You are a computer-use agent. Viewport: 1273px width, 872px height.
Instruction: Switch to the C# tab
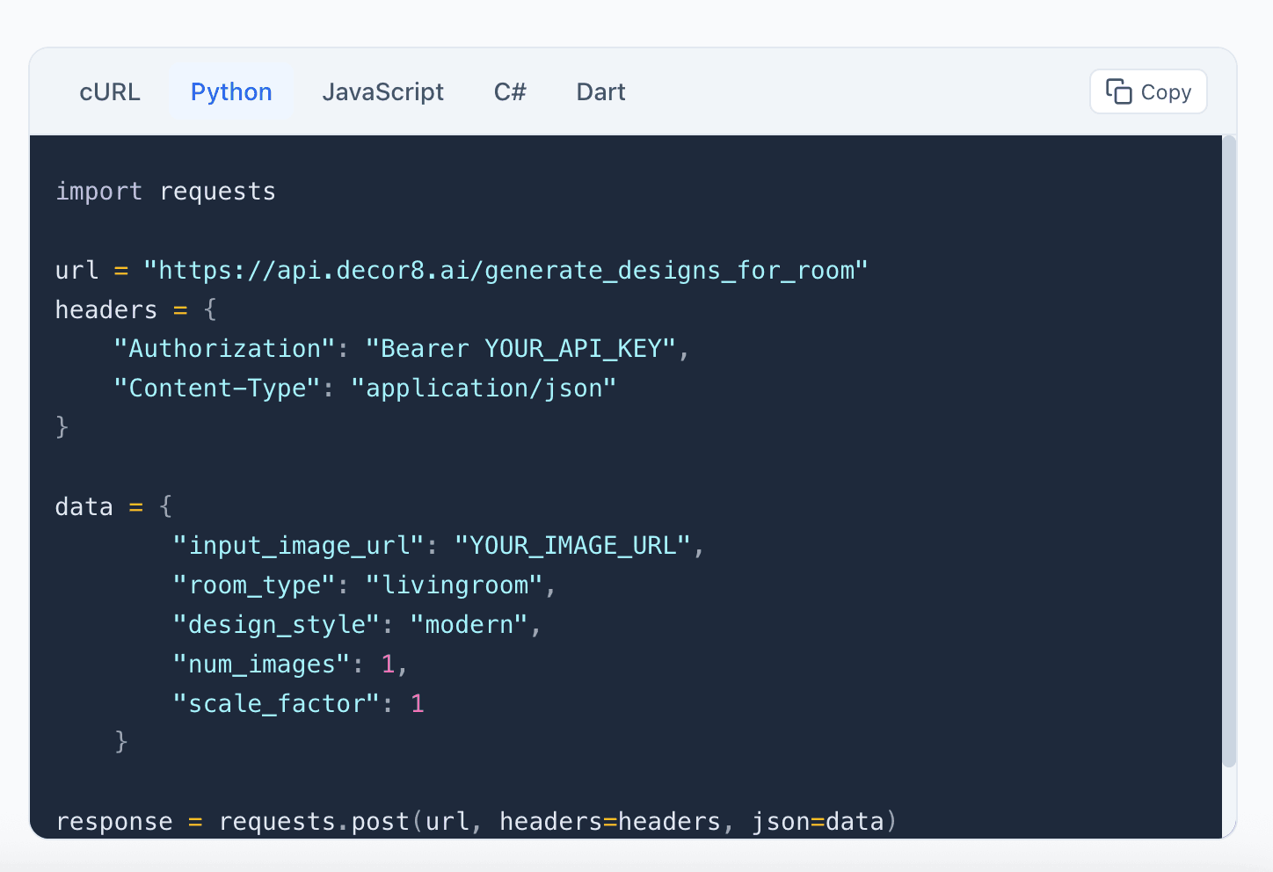tap(510, 91)
